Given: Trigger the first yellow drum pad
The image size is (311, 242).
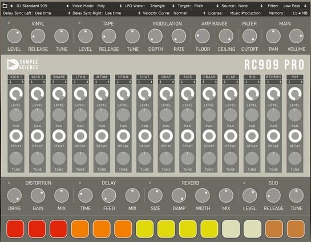Looking at the screenshot, I should pyautogui.click(x=145, y=229).
